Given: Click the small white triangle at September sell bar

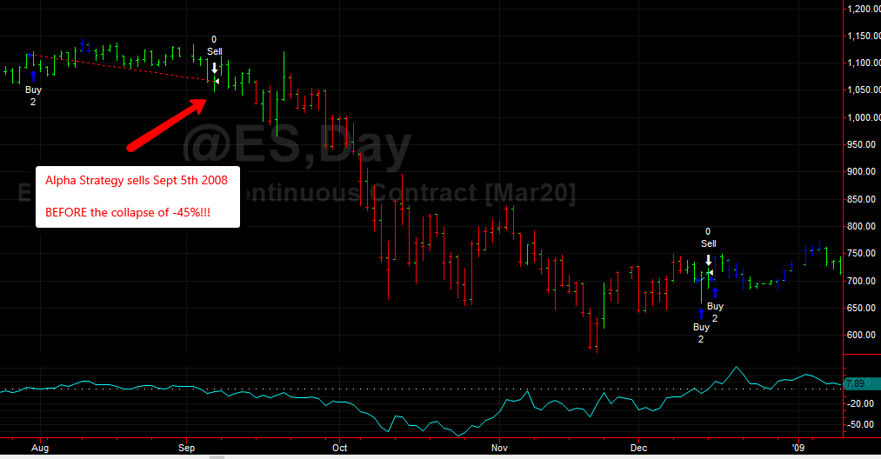Looking at the screenshot, I should 217,82.
